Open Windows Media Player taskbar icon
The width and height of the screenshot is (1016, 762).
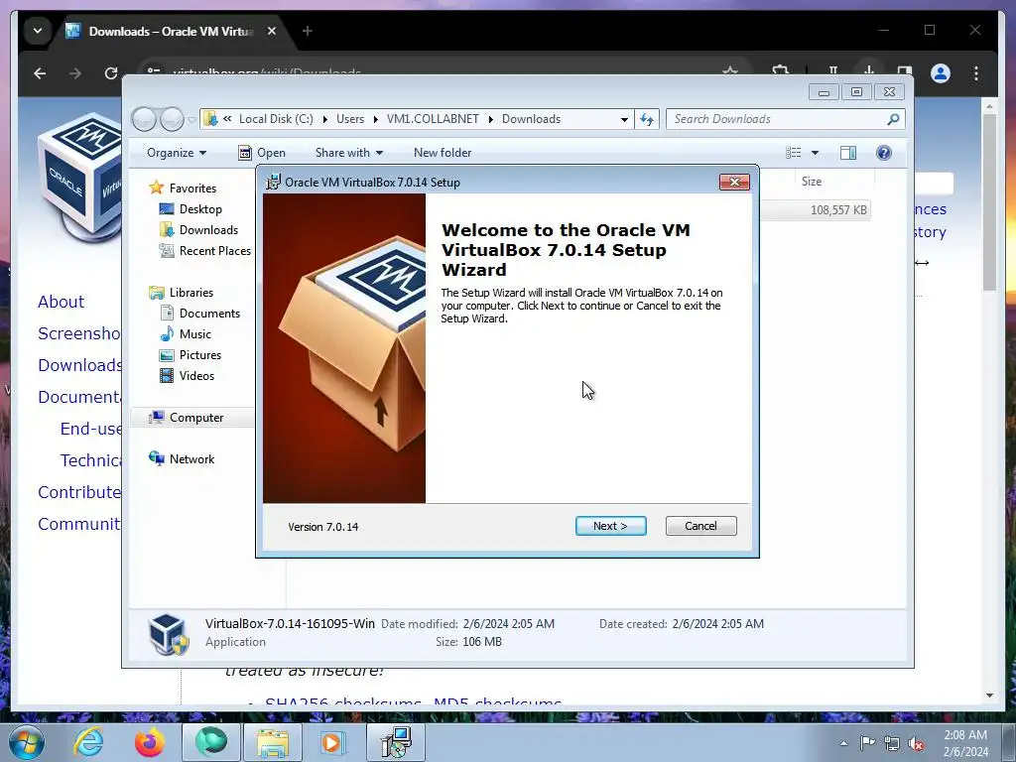(x=334, y=742)
